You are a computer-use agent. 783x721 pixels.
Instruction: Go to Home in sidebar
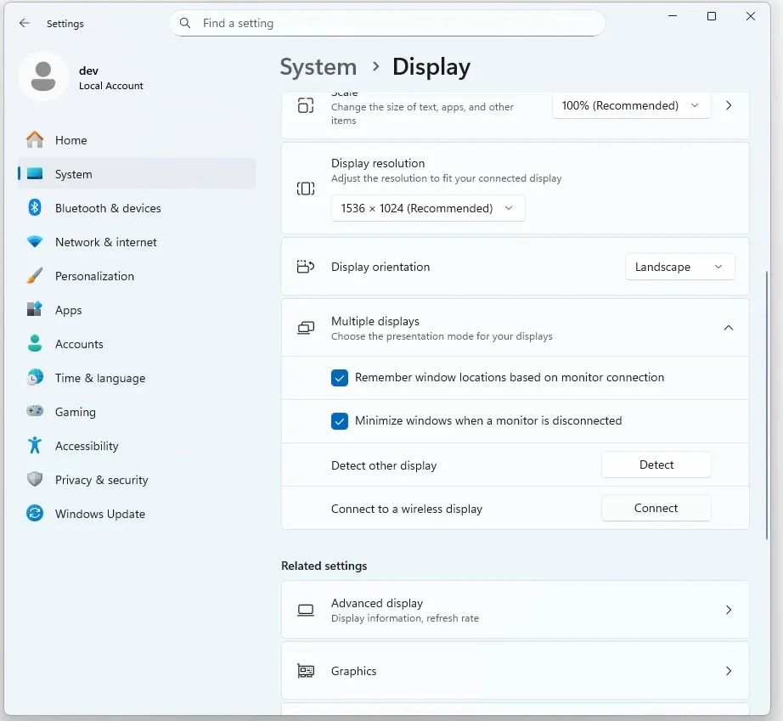[x=137, y=140]
